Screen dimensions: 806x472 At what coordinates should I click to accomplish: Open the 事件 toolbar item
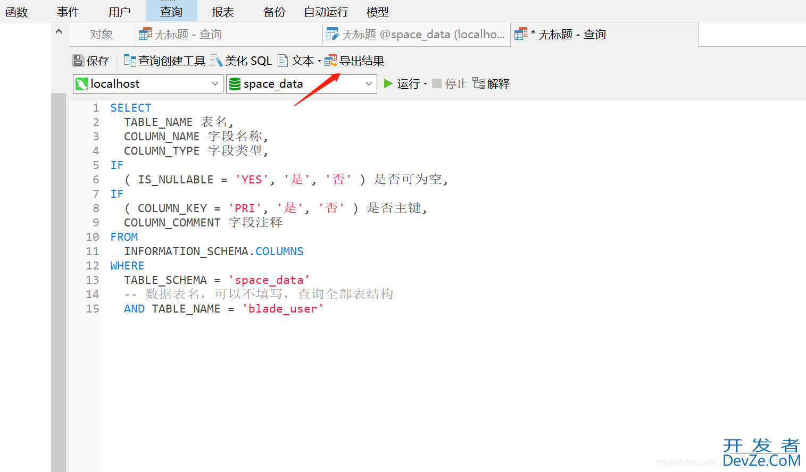click(68, 12)
